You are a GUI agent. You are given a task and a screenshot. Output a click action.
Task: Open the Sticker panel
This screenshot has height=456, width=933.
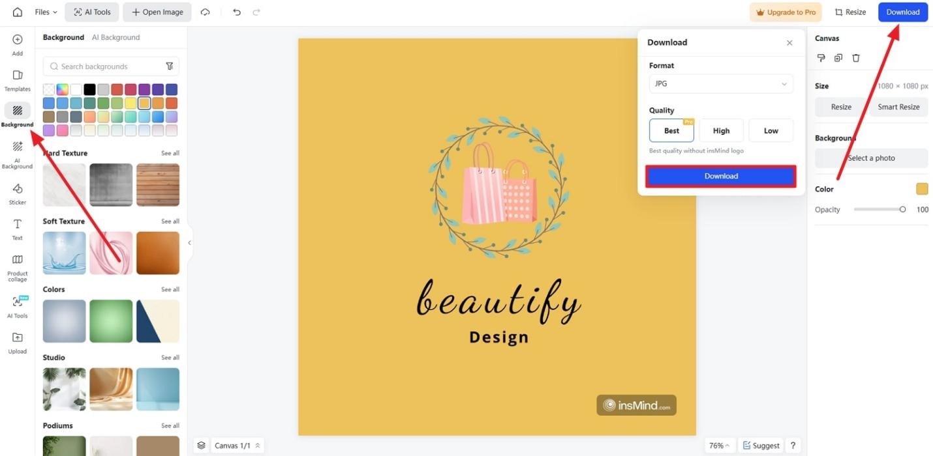[x=18, y=193]
